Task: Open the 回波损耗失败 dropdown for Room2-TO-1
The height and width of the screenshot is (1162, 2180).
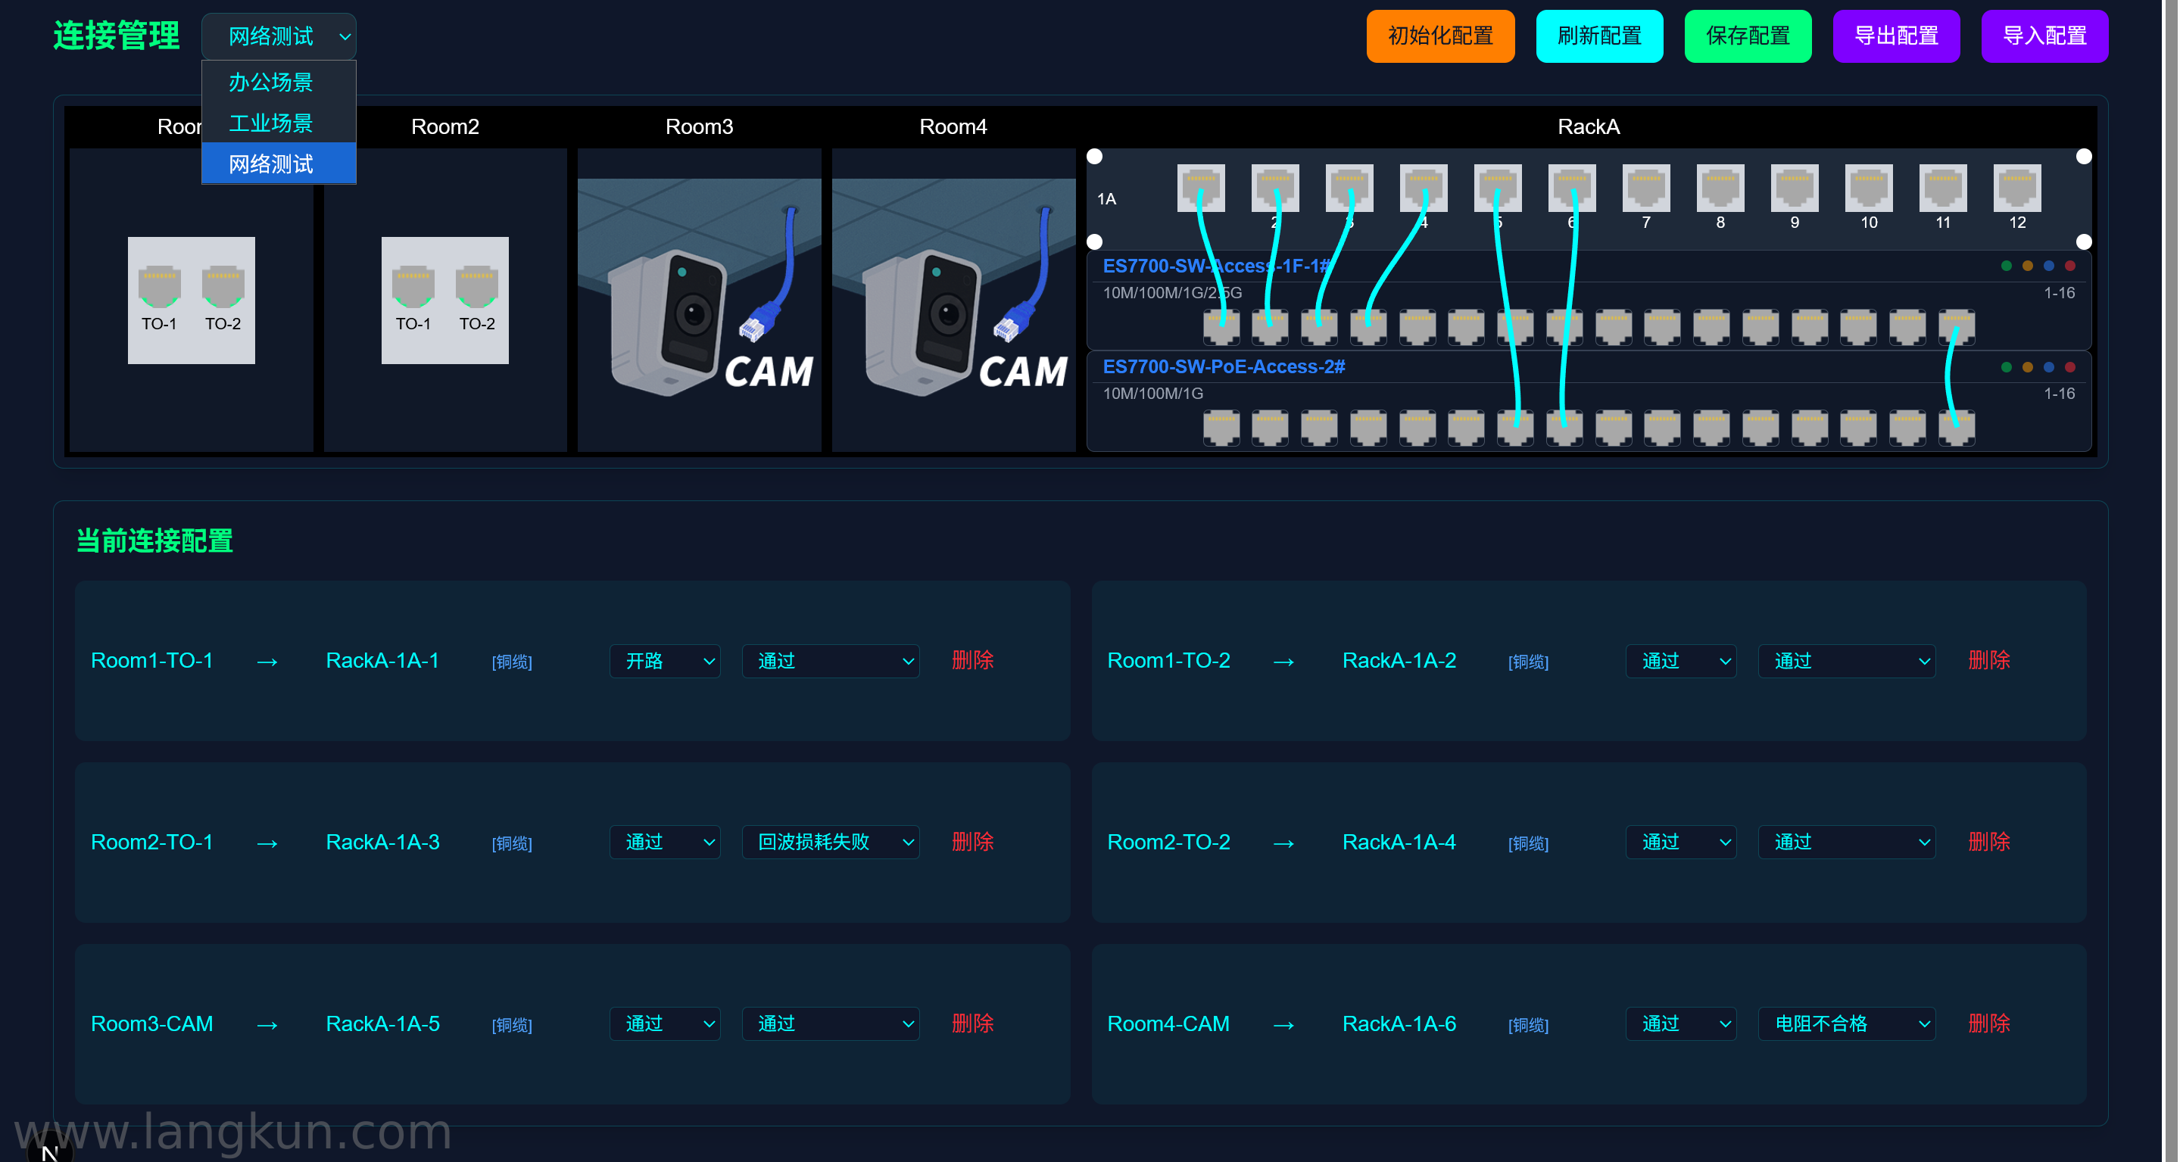Action: point(830,842)
